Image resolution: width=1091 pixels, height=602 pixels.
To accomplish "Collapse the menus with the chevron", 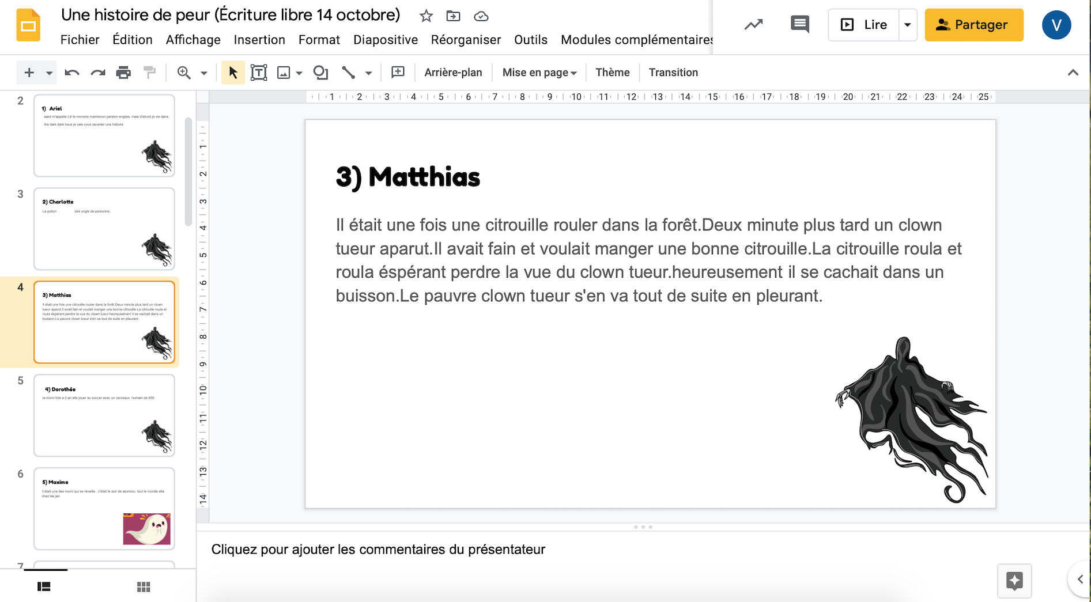I will (x=1073, y=73).
